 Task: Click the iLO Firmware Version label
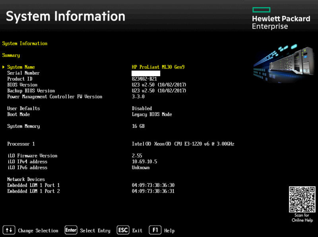(33, 156)
